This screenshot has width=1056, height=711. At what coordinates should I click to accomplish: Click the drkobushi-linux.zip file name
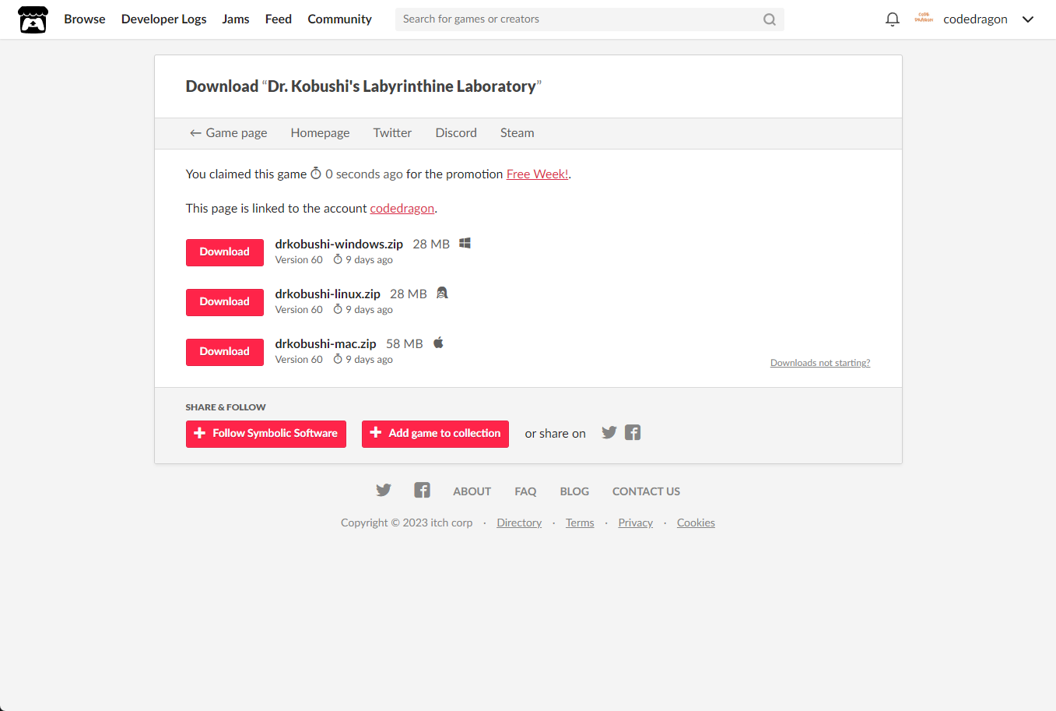(x=328, y=294)
